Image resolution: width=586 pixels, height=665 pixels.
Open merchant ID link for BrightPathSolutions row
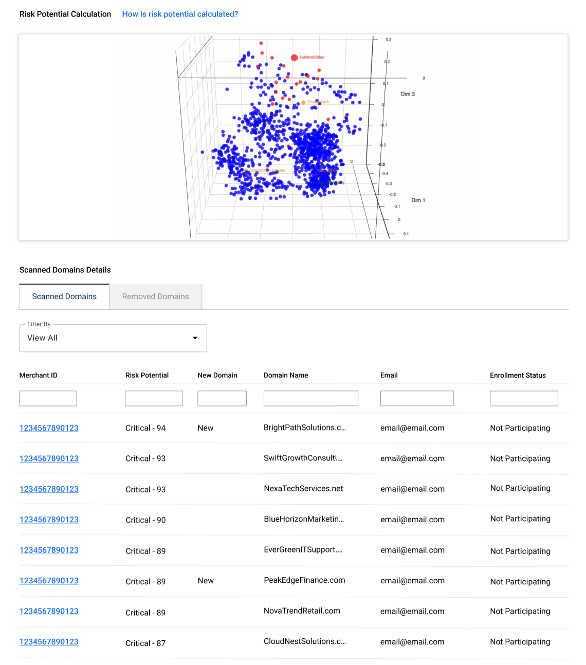pos(49,428)
